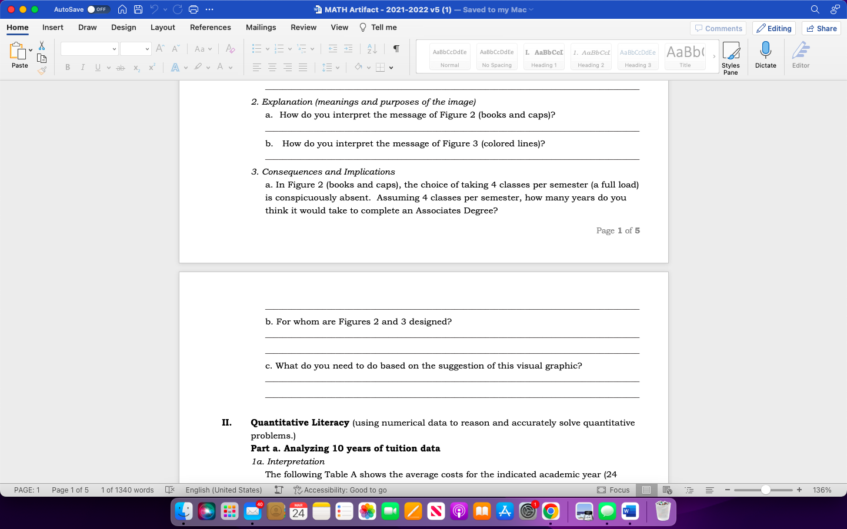
Task: Click the Share button
Action: tap(821, 28)
